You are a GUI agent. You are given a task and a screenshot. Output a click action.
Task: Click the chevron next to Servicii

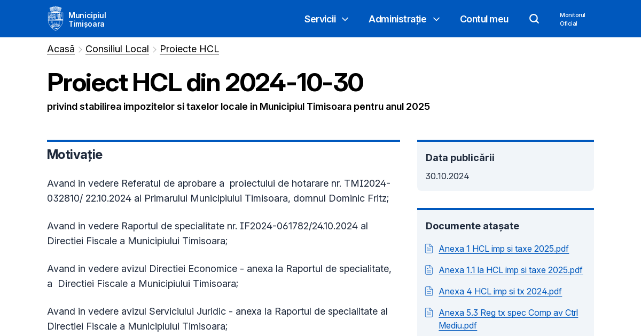345,19
